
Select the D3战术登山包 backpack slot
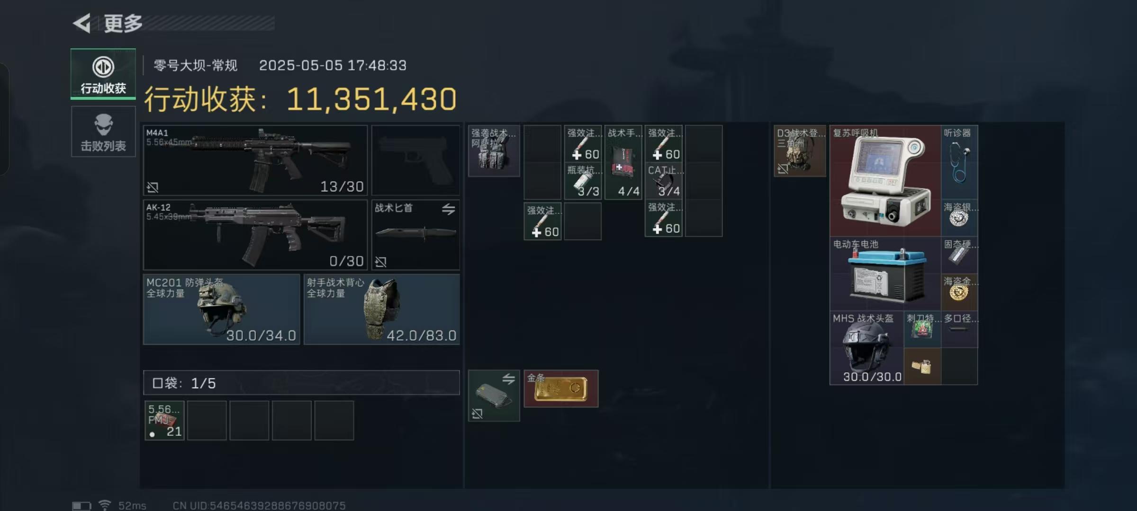[800, 151]
